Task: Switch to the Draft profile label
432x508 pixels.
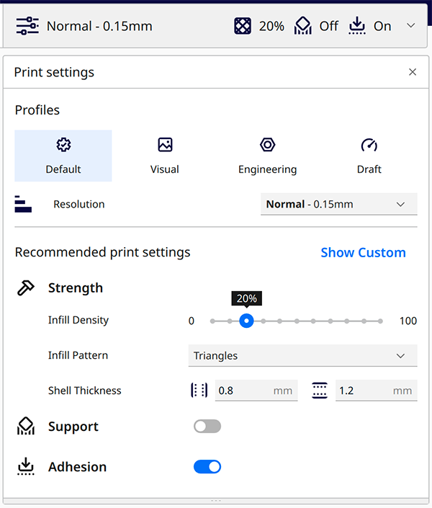Action: click(369, 169)
